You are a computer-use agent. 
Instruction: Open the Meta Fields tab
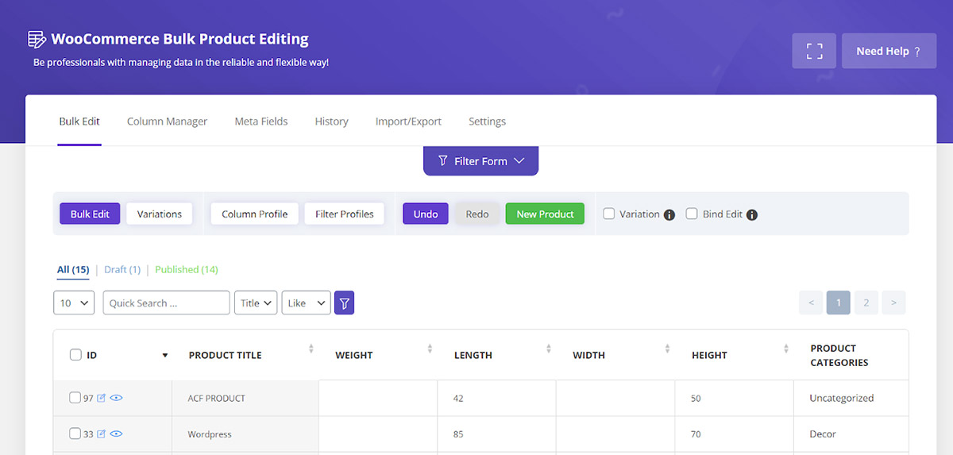pyautogui.click(x=261, y=121)
